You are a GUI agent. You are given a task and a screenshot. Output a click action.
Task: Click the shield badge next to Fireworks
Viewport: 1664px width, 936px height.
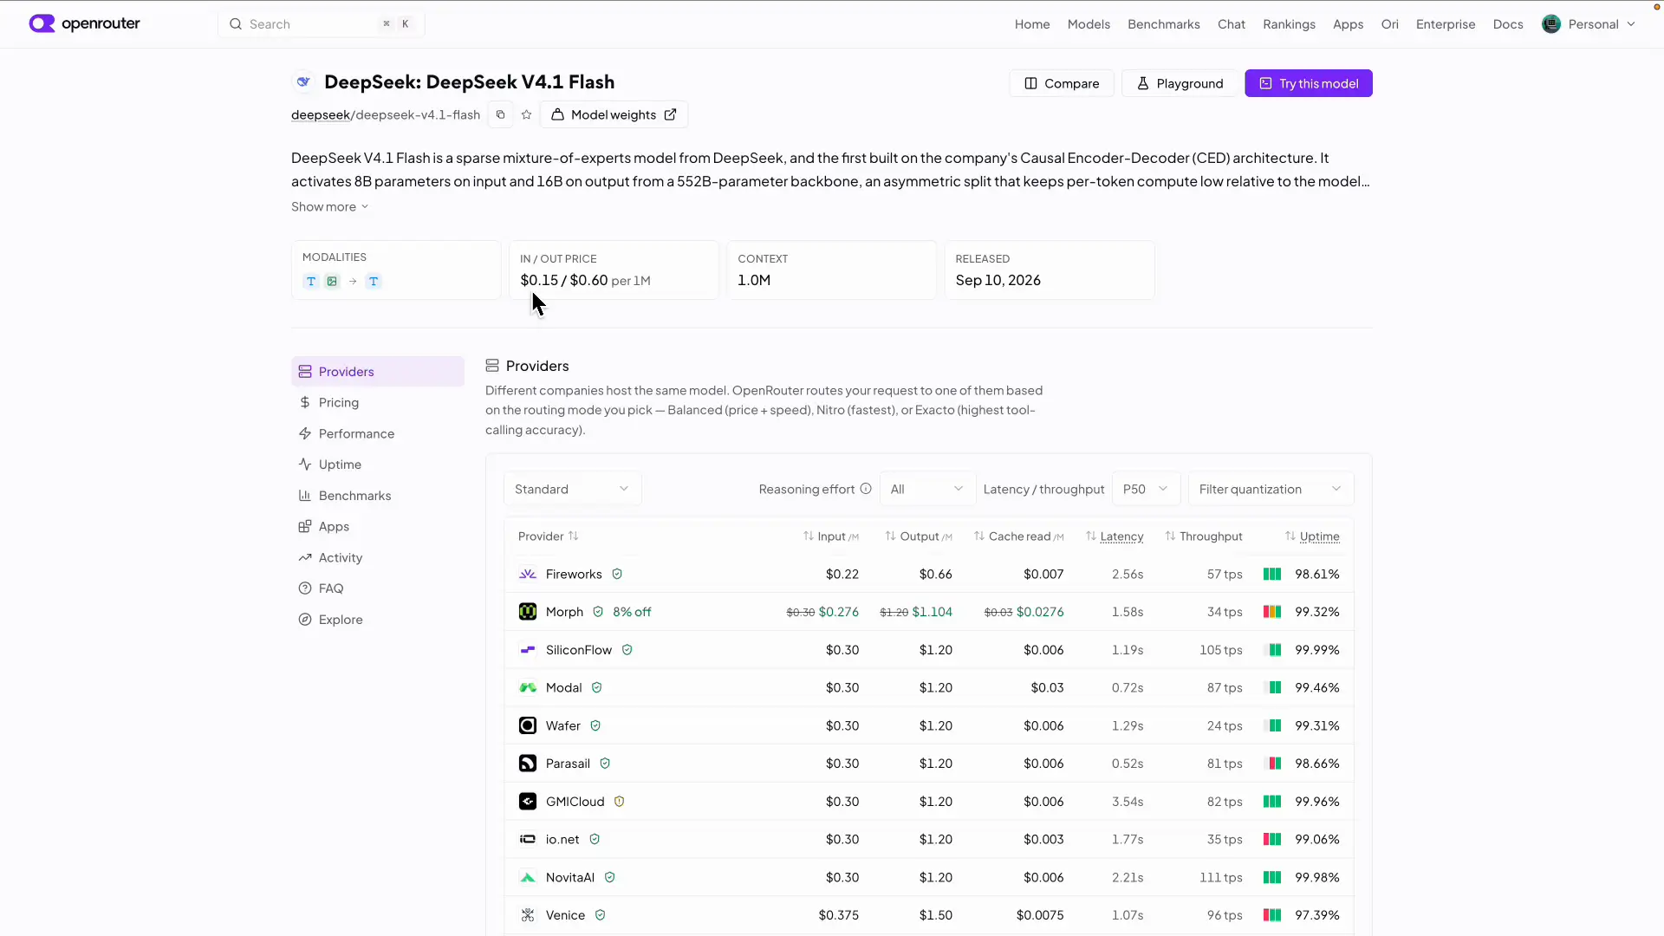pos(617,575)
